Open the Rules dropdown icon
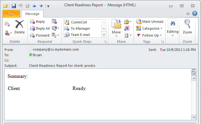201x124 pixels. click(x=128, y=22)
